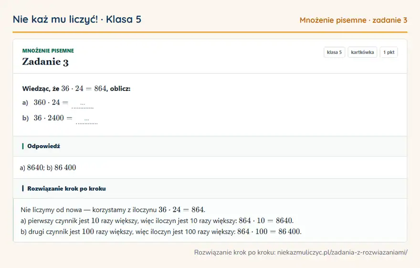This screenshot has height=268, width=420.
Task: Click the line 'Nie liczymy od nowa — korzystamy z iloczynu'
Action: pos(113,210)
